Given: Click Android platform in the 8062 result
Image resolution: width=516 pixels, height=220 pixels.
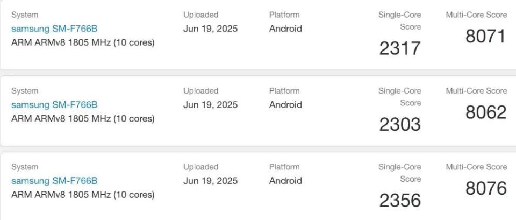Looking at the screenshot, I should point(285,105).
